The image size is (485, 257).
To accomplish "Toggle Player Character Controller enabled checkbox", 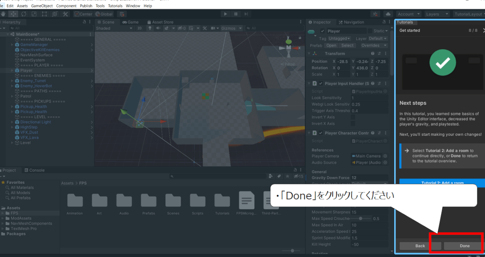I will tap(321, 133).
